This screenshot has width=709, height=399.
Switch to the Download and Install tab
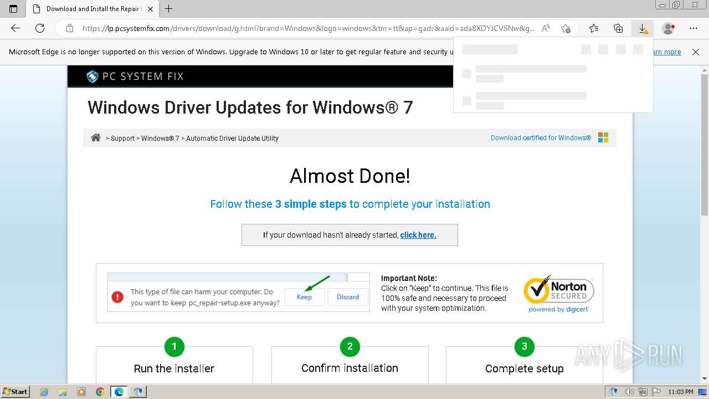point(93,9)
